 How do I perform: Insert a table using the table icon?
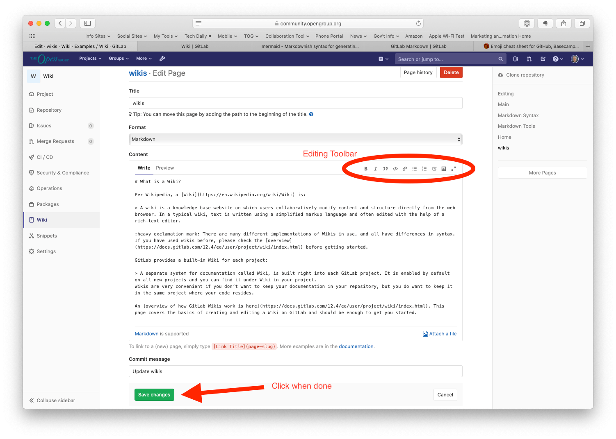click(444, 169)
